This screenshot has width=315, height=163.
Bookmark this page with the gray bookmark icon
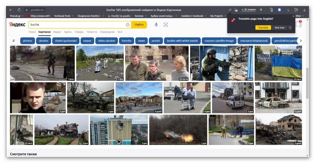click(x=261, y=10)
